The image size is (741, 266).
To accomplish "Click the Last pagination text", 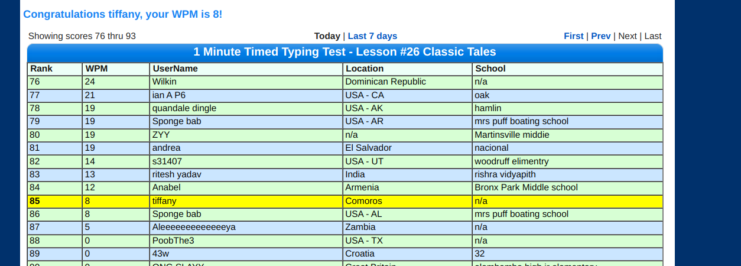I will coord(653,36).
